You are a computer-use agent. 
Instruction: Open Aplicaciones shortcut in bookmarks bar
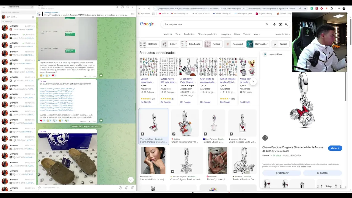click(144, 13)
